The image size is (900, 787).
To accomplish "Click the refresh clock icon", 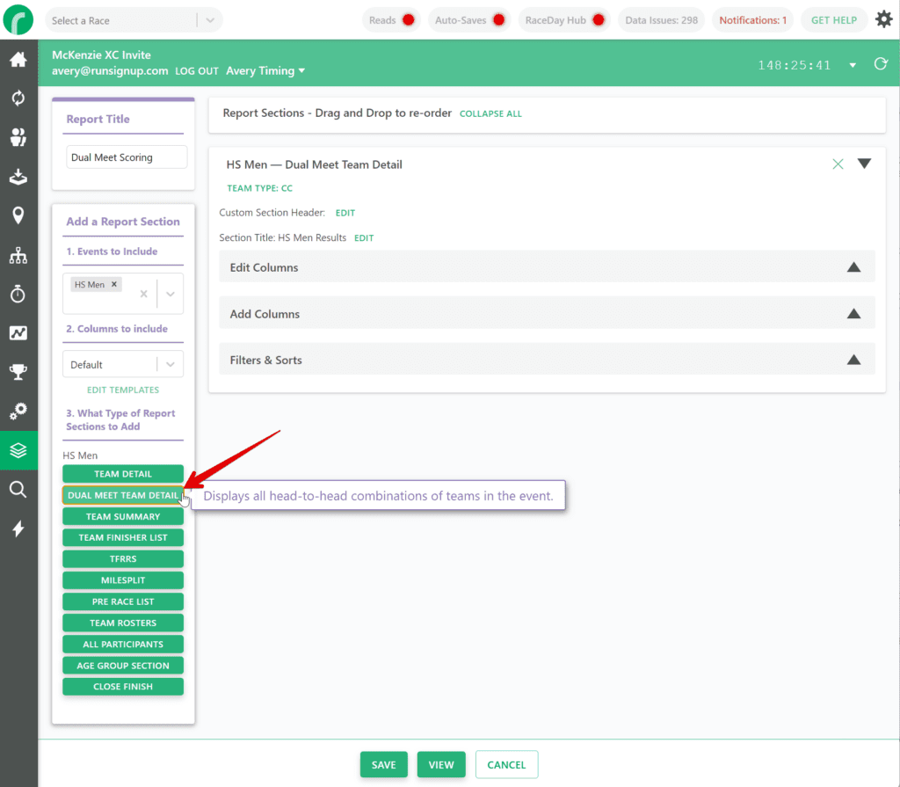I will pyautogui.click(x=881, y=64).
